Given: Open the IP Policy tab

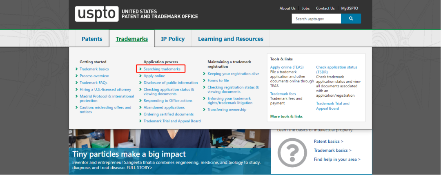Looking at the screenshot, I should [x=173, y=39].
